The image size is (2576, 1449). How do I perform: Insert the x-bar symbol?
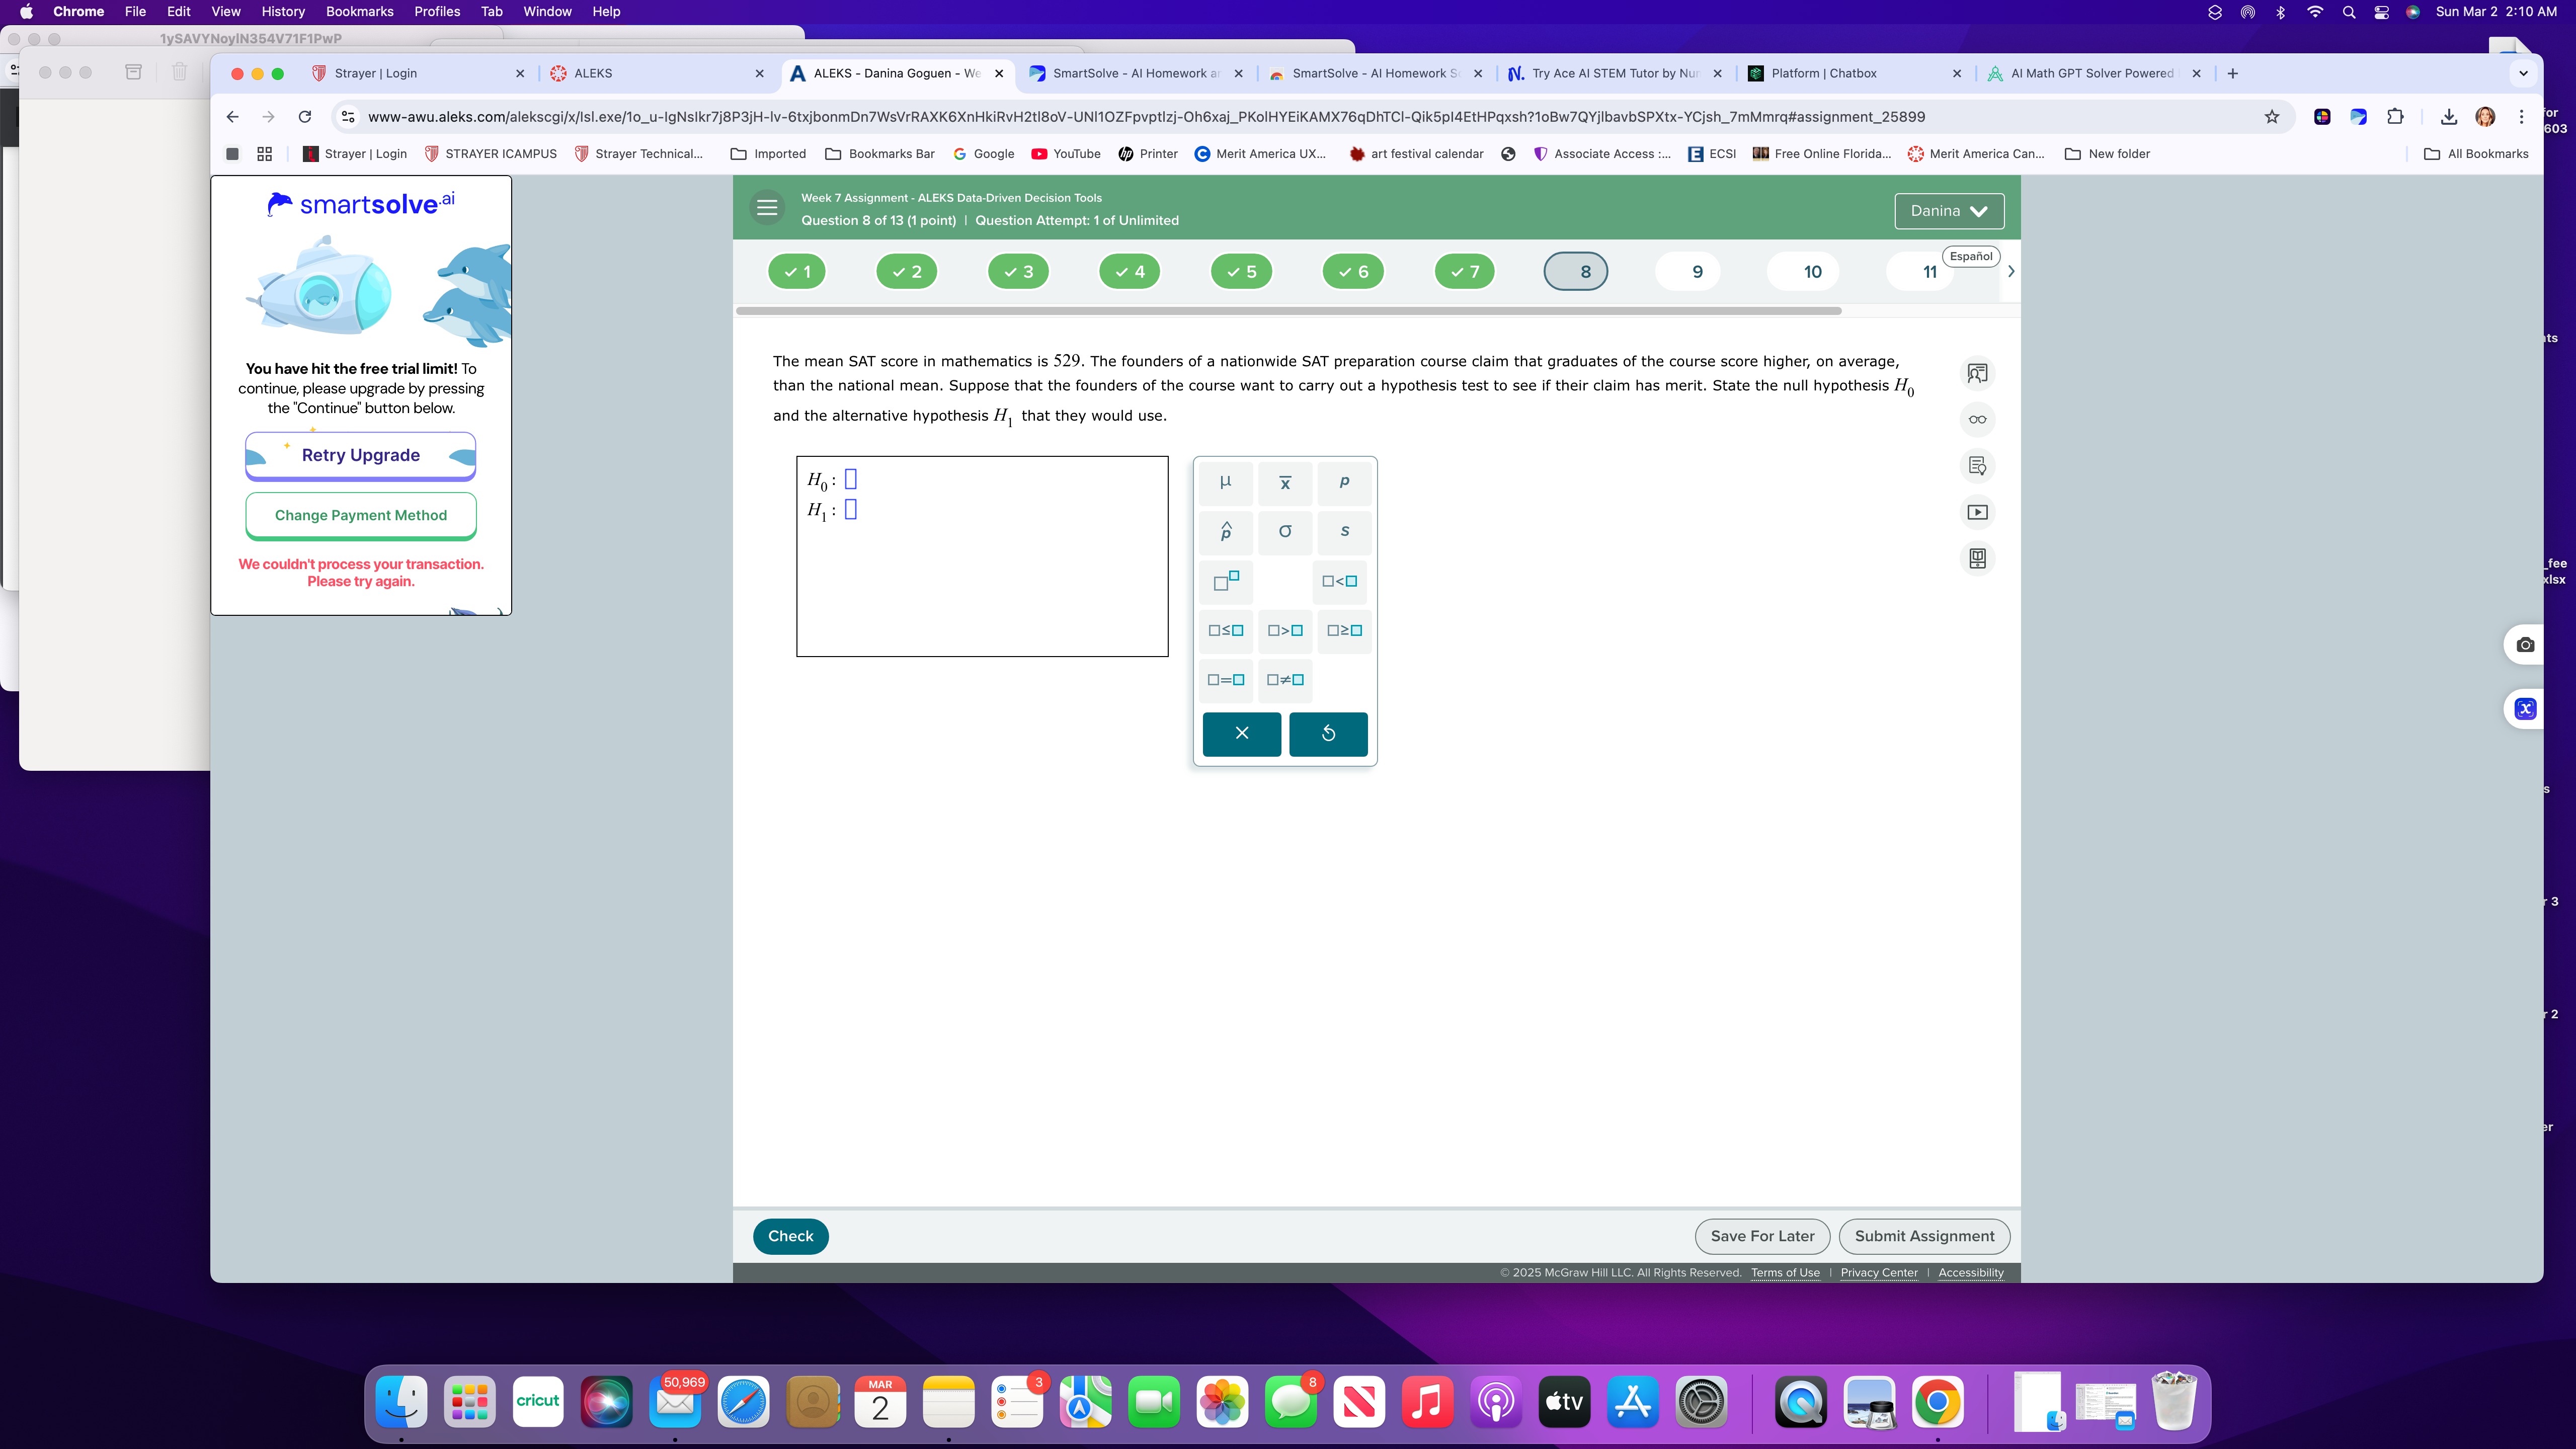click(x=1285, y=482)
